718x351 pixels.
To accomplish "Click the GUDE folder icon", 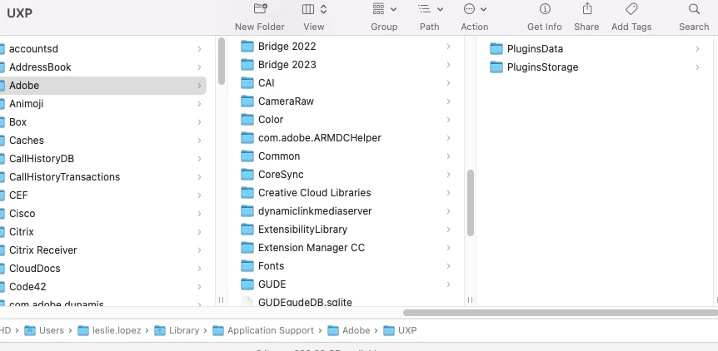I will point(247,284).
